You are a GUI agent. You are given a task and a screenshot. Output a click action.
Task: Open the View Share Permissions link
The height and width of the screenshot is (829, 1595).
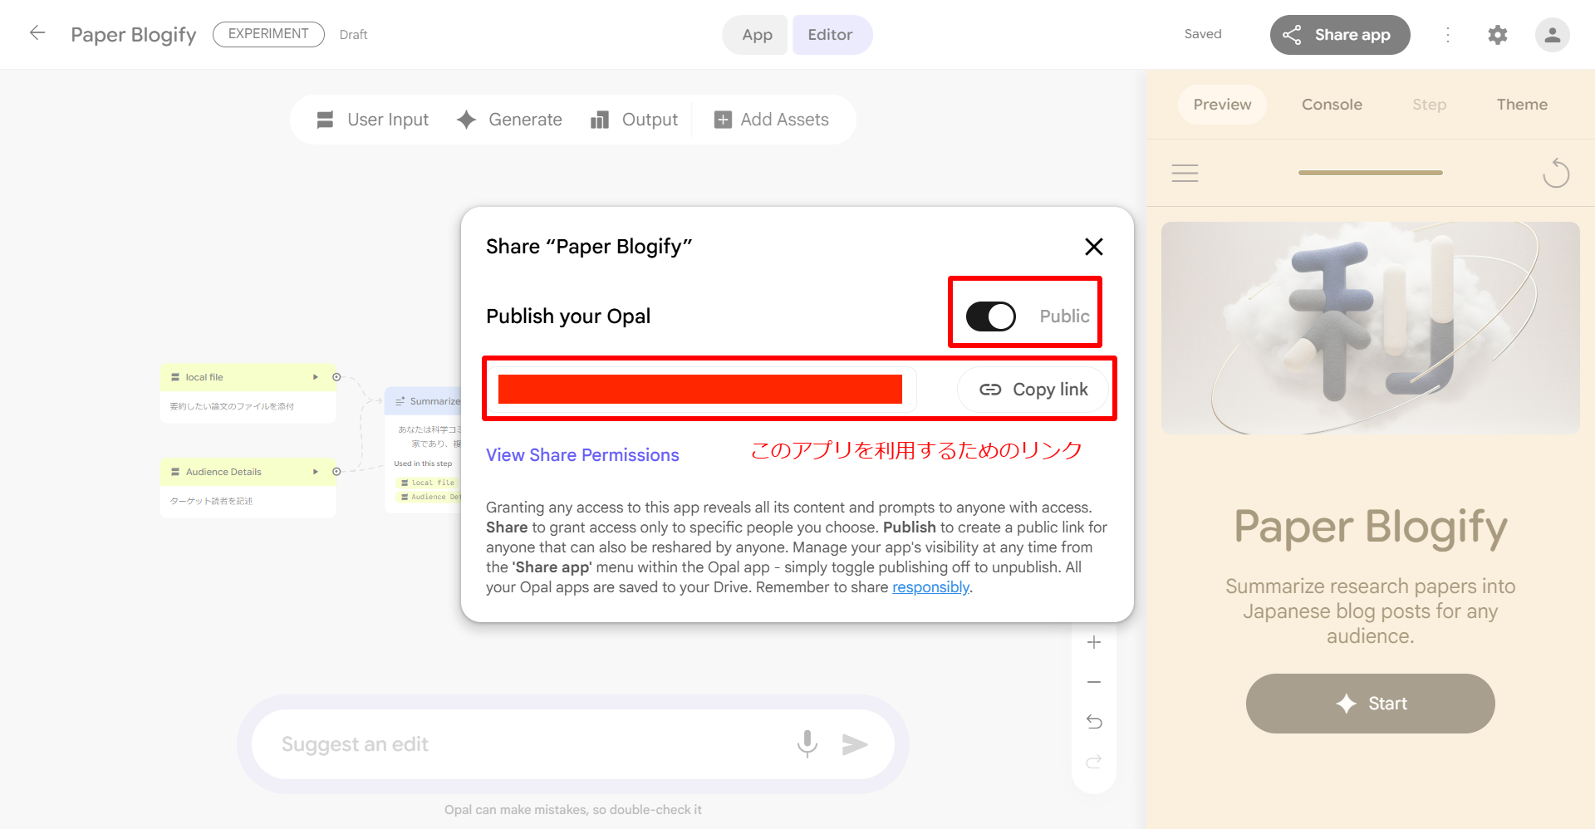pyautogui.click(x=582, y=455)
